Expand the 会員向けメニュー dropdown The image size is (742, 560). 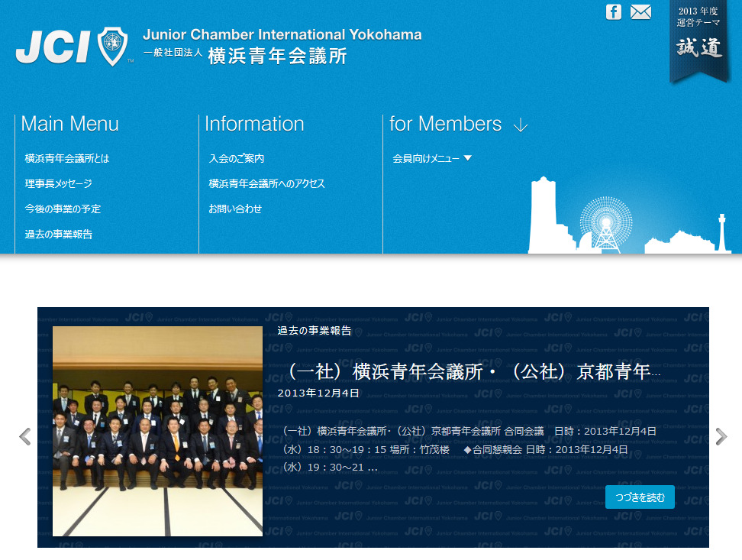(431, 158)
